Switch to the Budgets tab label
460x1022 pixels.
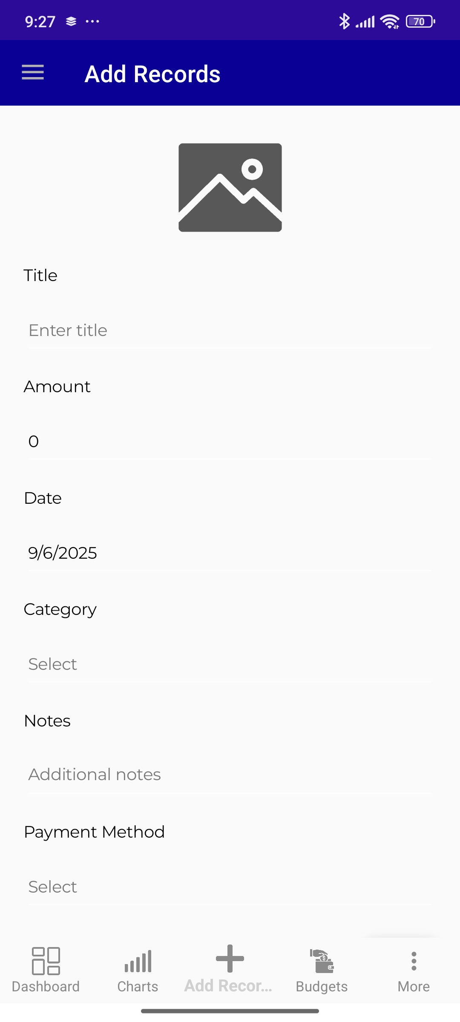click(322, 987)
